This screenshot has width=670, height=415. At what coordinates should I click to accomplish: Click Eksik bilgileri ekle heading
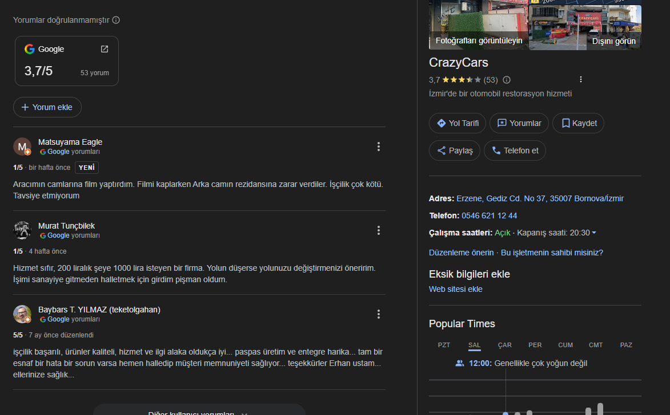[x=469, y=274]
